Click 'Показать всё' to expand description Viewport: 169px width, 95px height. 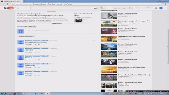(57, 23)
